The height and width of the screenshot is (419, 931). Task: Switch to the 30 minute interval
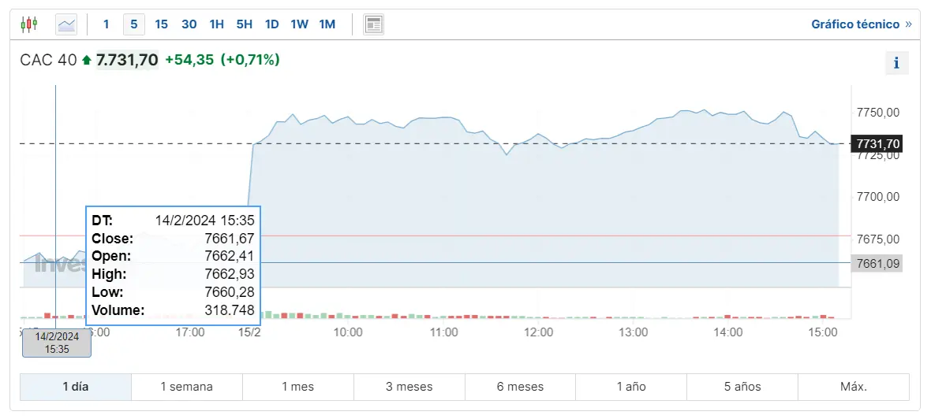pyautogui.click(x=189, y=24)
